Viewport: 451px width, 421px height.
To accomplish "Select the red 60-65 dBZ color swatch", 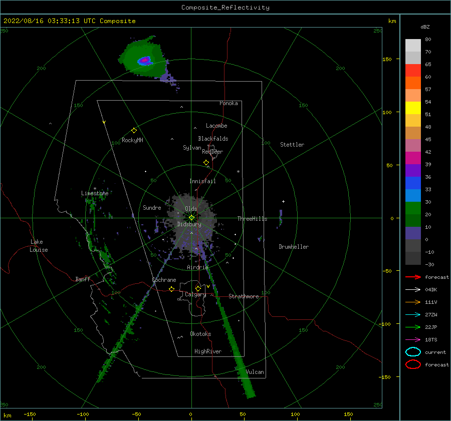I will point(413,70).
